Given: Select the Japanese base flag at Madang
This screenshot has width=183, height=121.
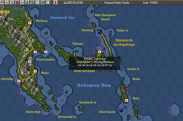Looking at the screenshot, I should pyautogui.click(x=30, y=23).
